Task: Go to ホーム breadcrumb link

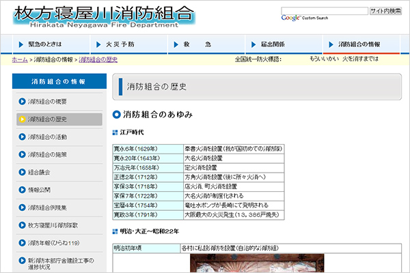Action: click(20, 60)
